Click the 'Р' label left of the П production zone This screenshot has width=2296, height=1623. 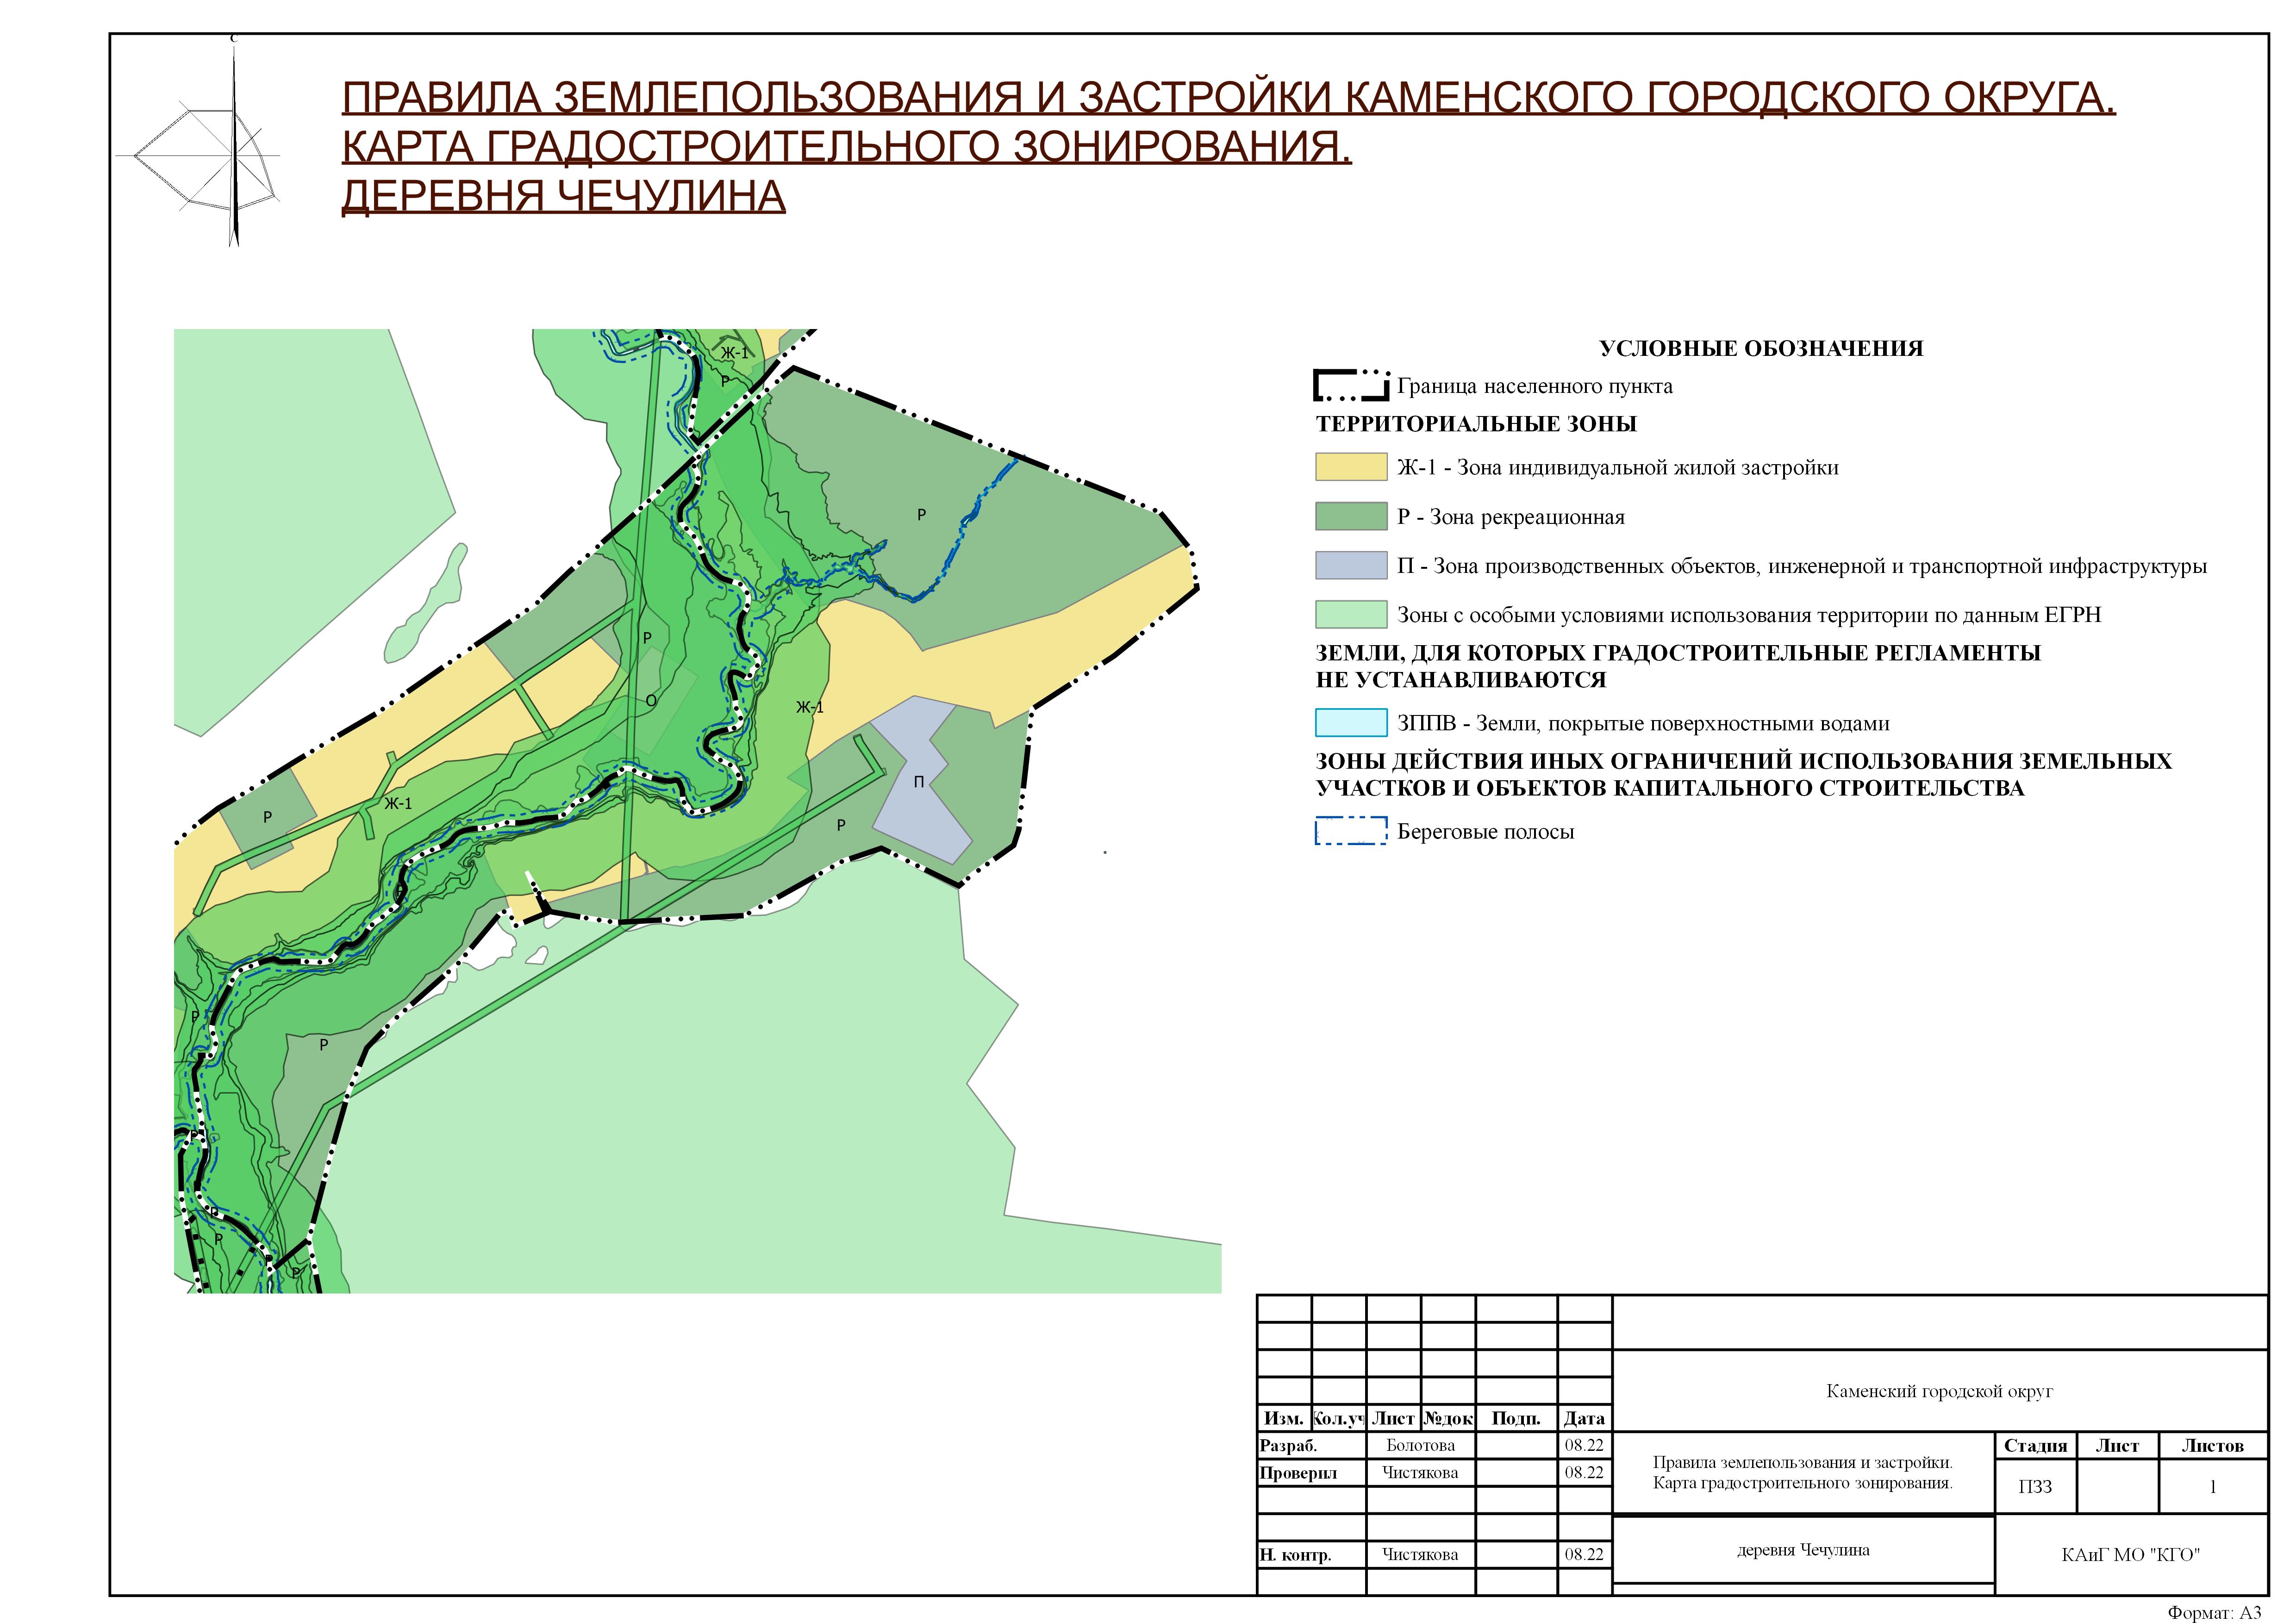841,825
